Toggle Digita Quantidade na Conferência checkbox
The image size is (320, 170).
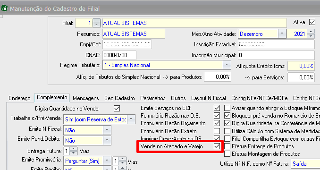[227, 123]
